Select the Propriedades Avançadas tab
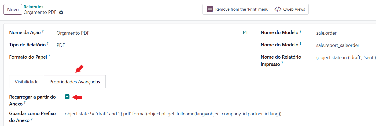The width and height of the screenshot is (376, 126). (x=75, y=82)
